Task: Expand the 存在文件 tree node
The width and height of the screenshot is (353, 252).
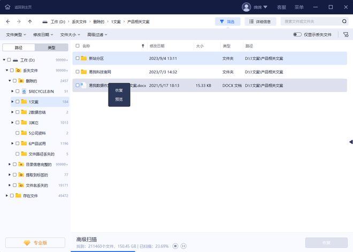Action: point(7,195)
